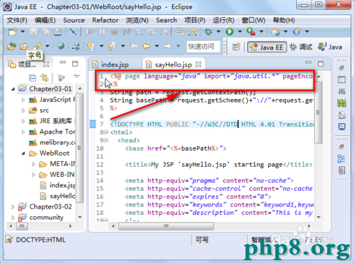Close the sayHello.jsp editor tab
Image resolution: width=354 pixels, height=263 pixels.
click(198, 64)
